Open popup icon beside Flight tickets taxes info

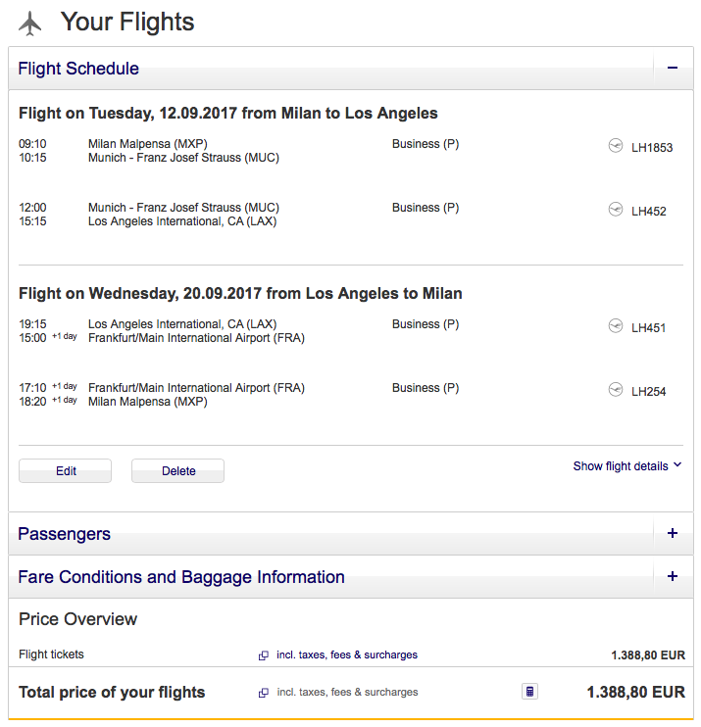(263, 655)
